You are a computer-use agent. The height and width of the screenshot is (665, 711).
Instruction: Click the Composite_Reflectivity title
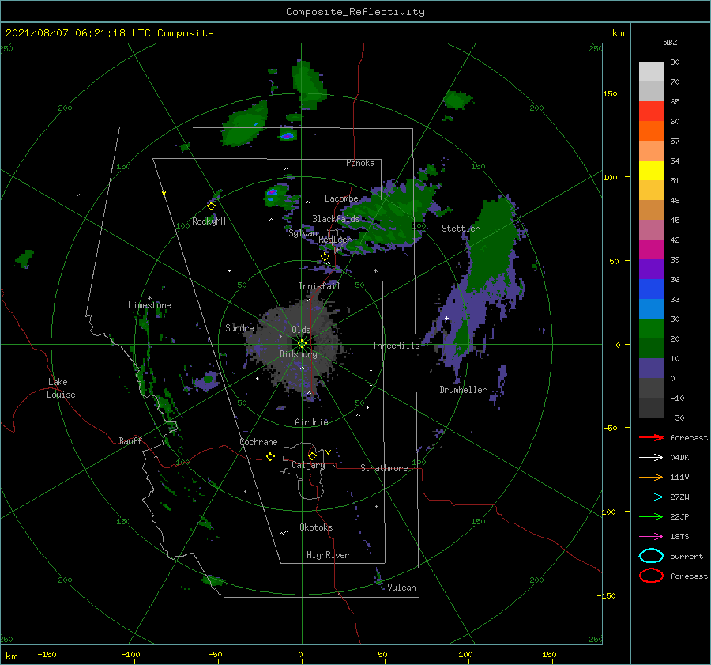click(x=355, y=12)
